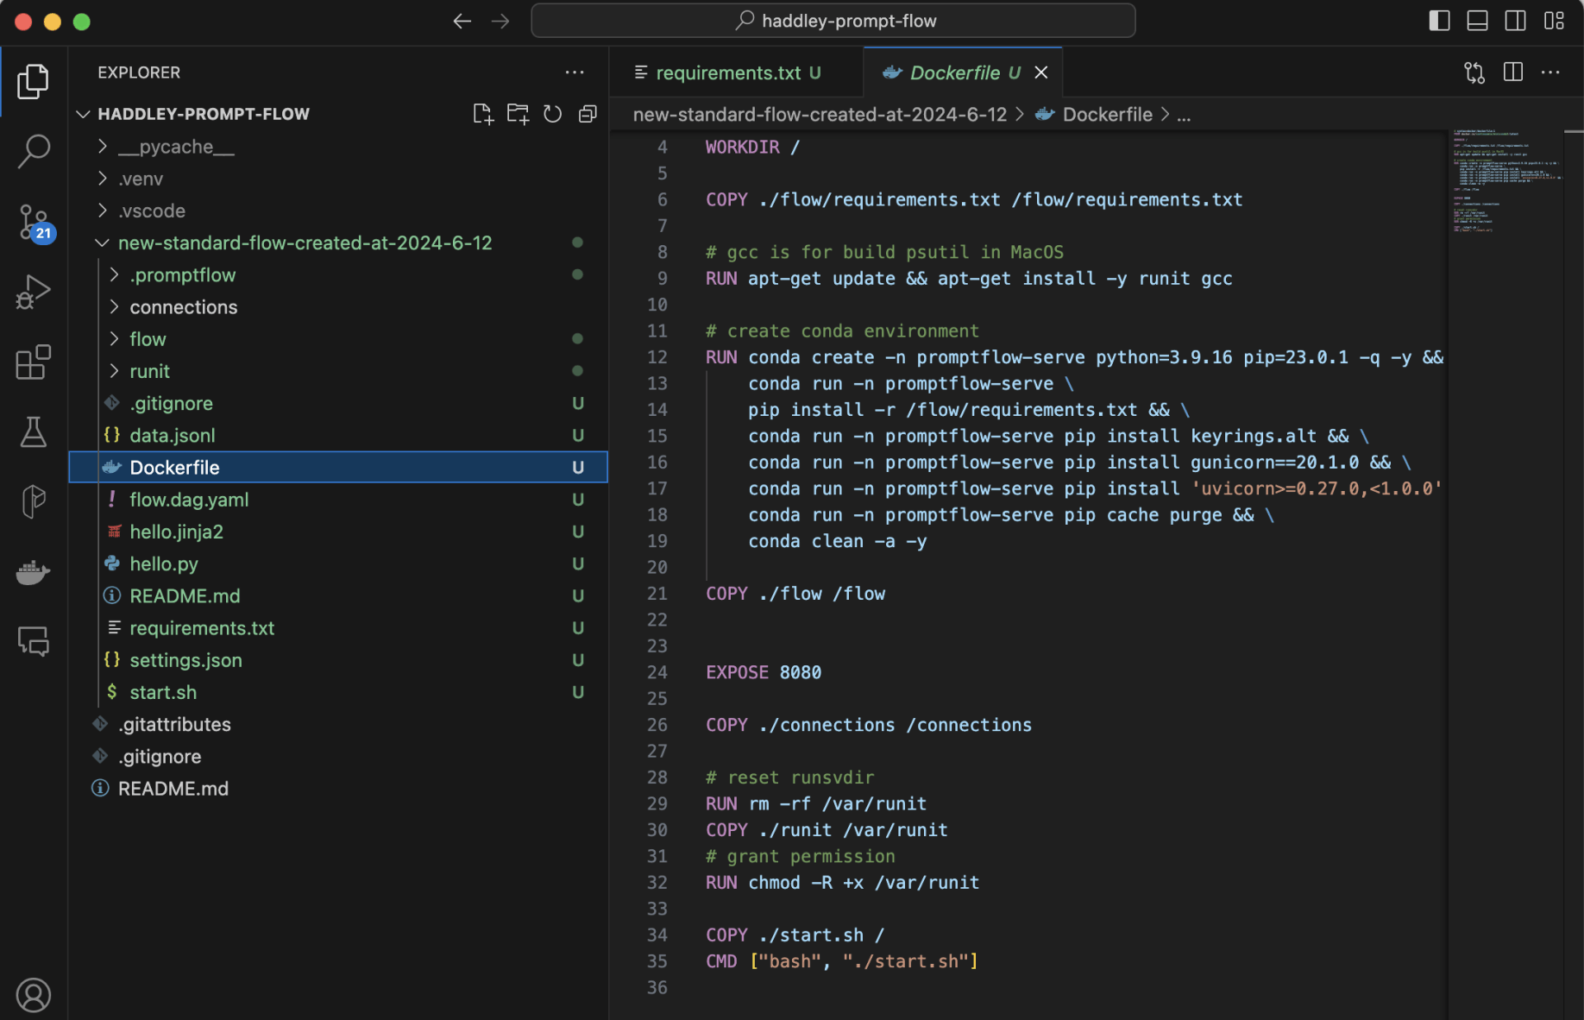Open the Docker view in activity bar
The height and width of the screenshot is (1020, 1584).
pyautogui.click(x=34, y=571)
